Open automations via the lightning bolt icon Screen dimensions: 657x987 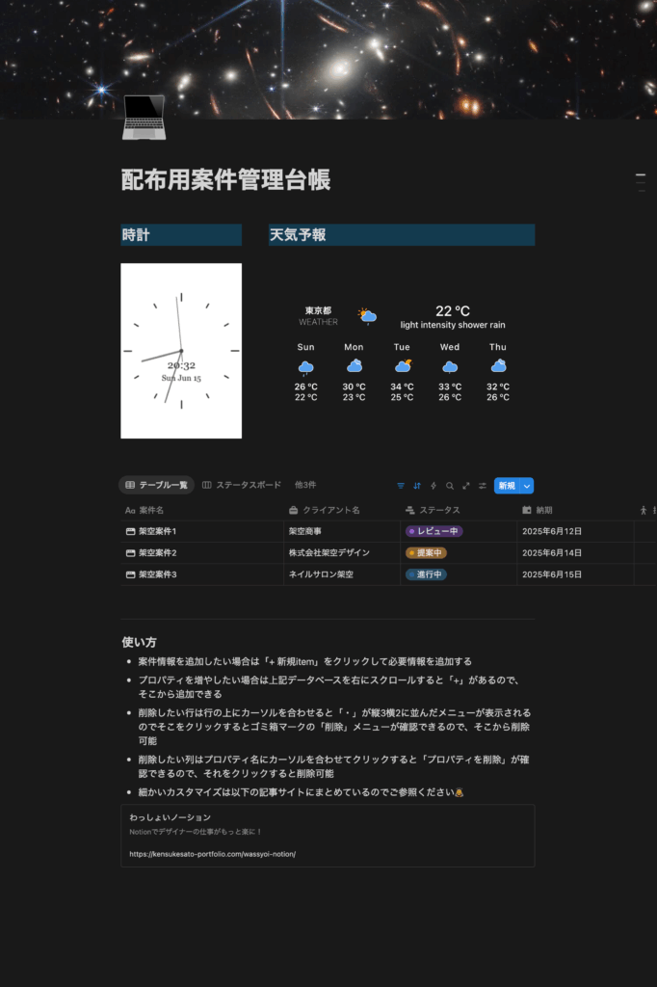(x=434, y=486)
